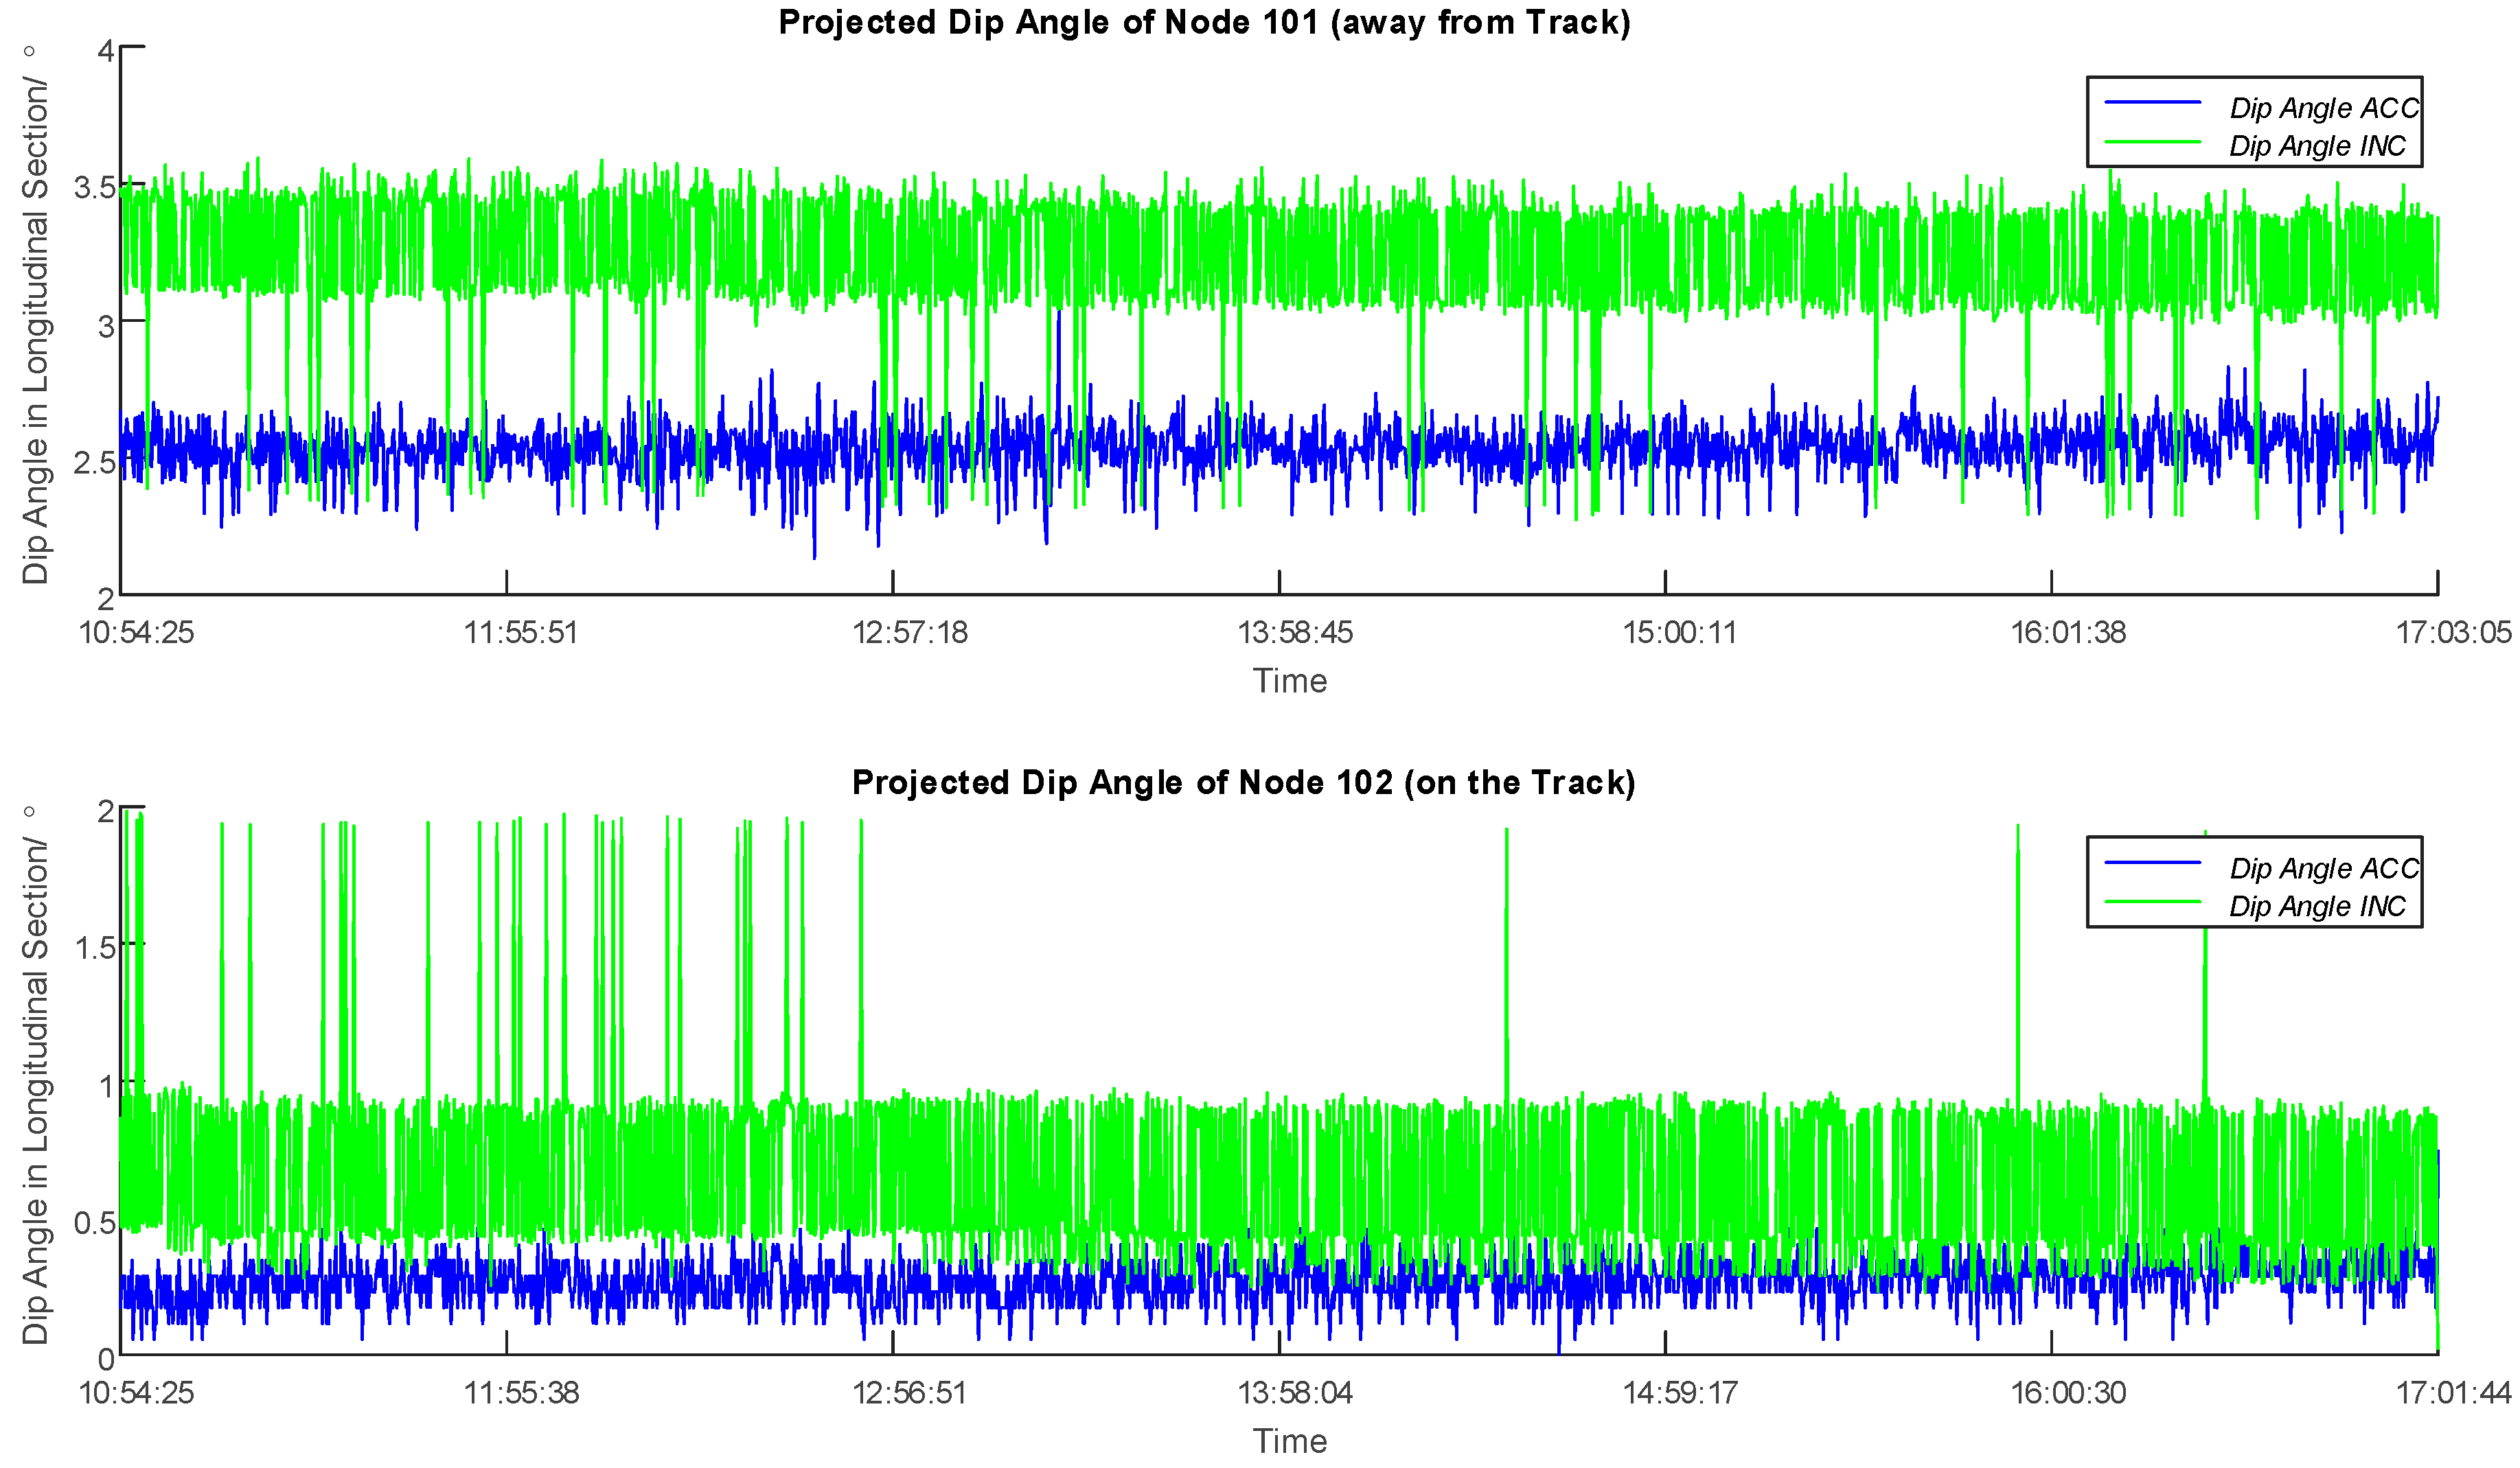Click x-axis tick label 14:59:17
Viewport: 2520px width, 1468px height.
click(1679, 1393)
